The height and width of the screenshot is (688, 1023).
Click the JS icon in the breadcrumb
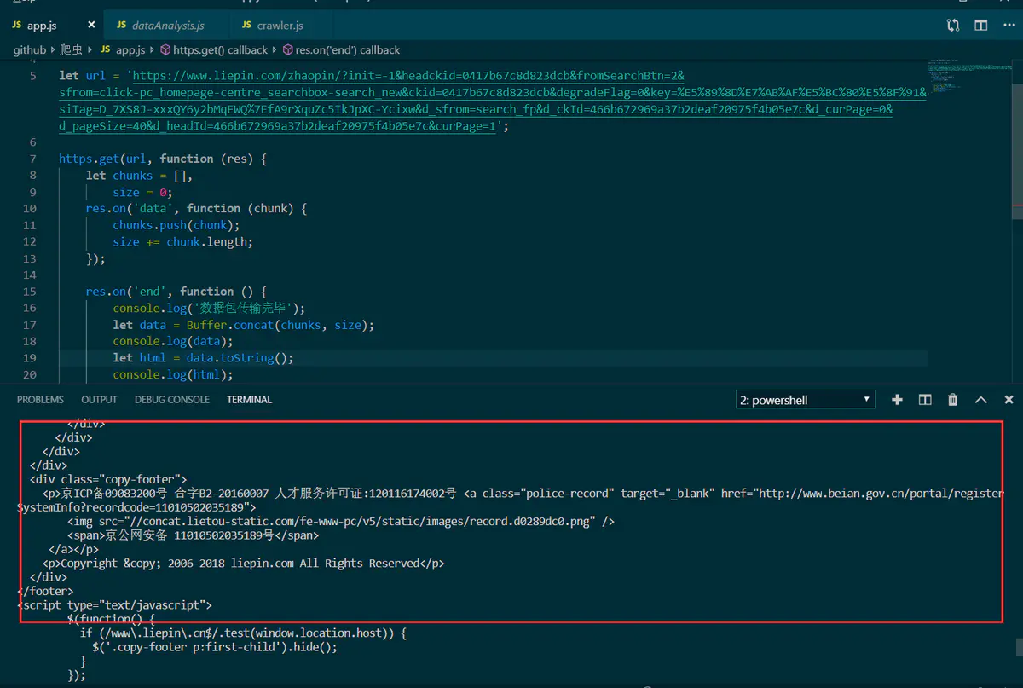coord(106,50)
